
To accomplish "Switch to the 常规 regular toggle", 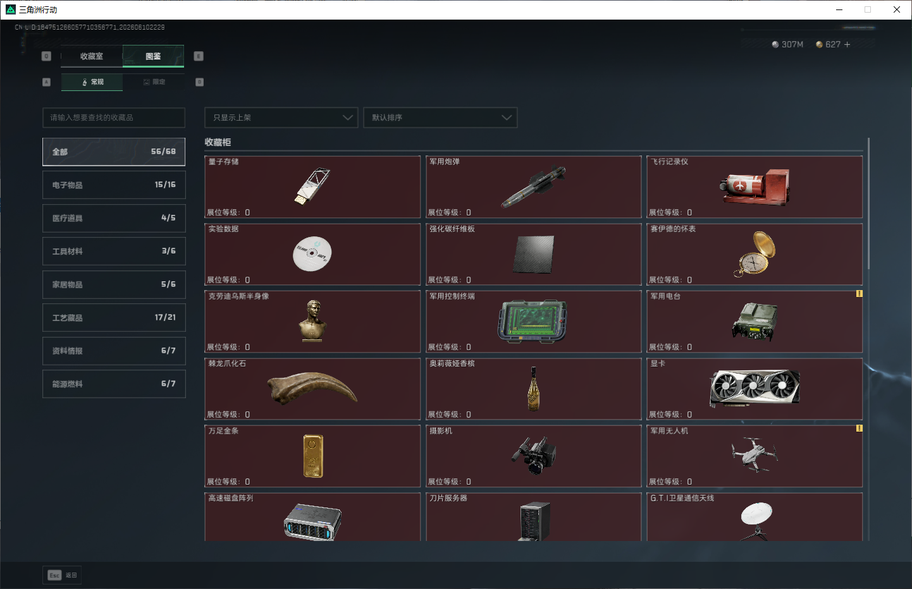I will [92, 82].
